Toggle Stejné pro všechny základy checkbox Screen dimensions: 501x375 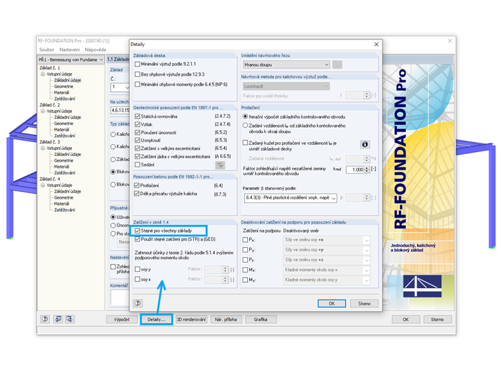137,230
